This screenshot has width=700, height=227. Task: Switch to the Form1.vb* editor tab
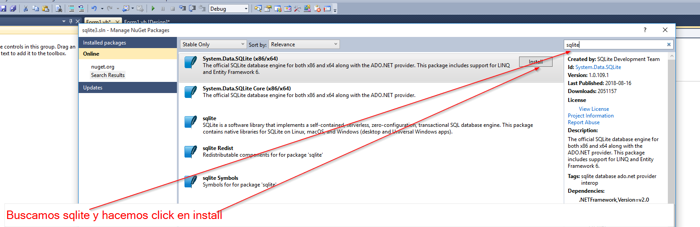(x=98, y=22)
